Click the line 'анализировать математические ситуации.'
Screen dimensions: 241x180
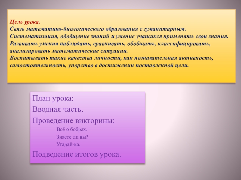69,51
